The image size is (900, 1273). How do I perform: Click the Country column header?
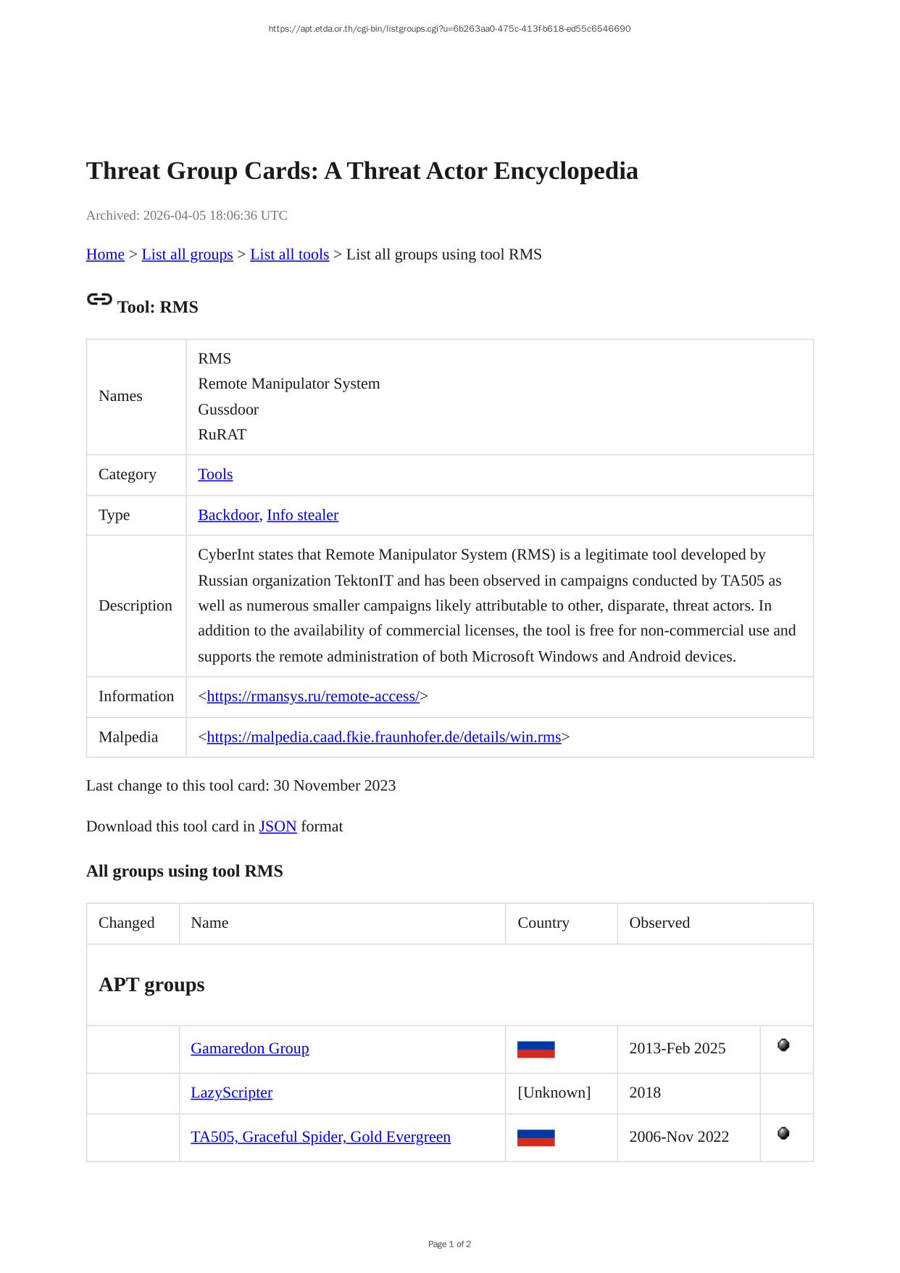[x=543, y=923]
